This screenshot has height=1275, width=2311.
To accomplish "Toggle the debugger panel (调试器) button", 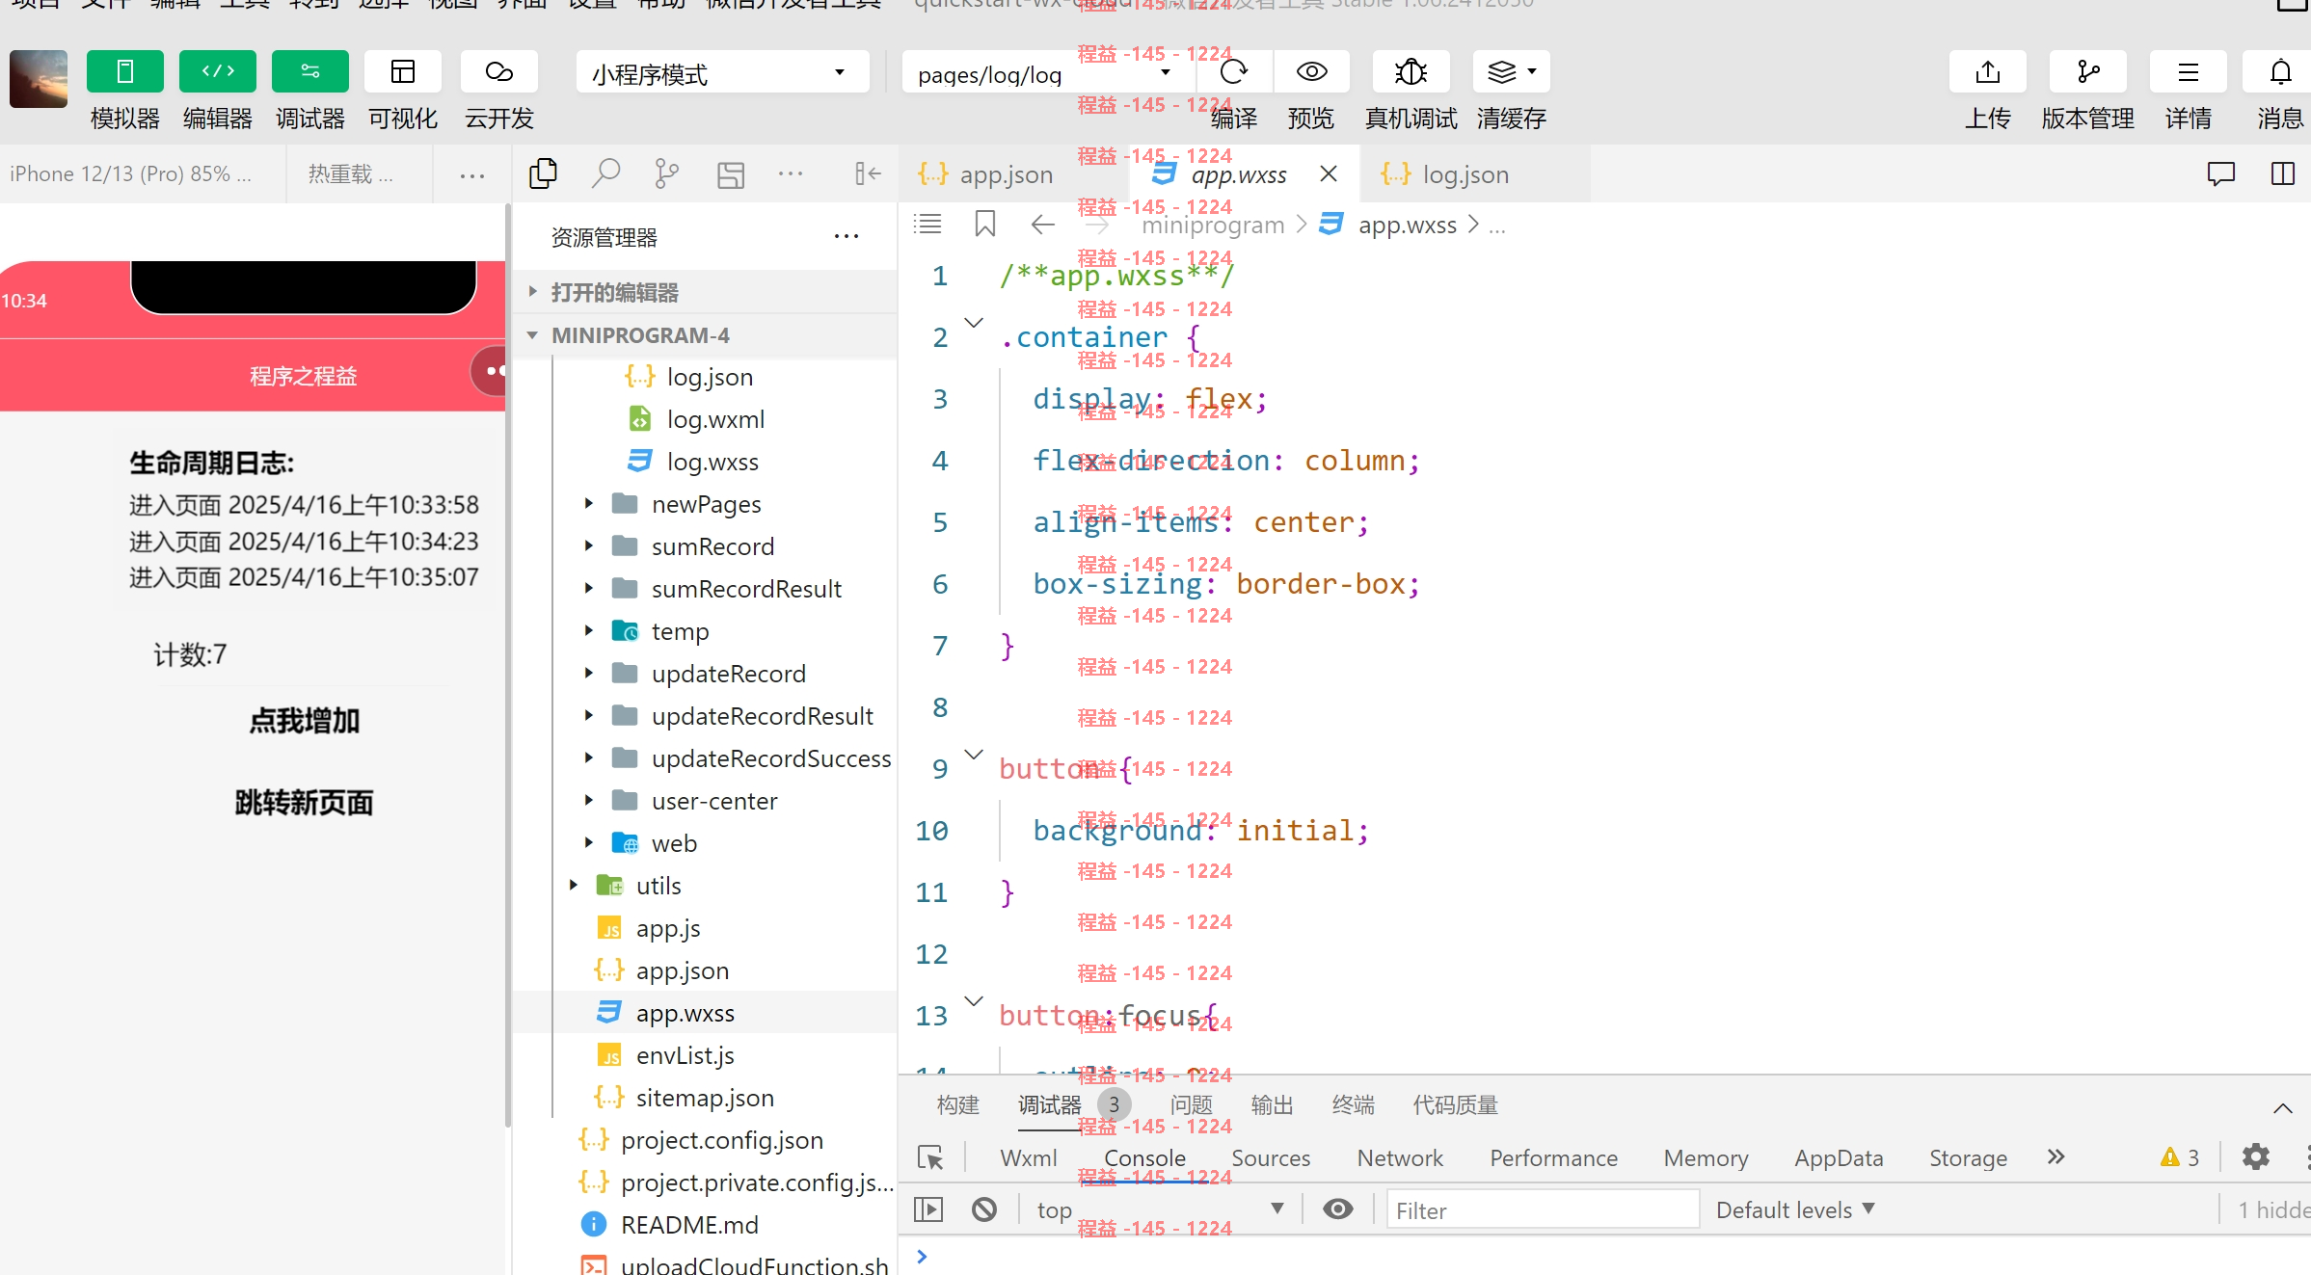I will coord(309,72).
